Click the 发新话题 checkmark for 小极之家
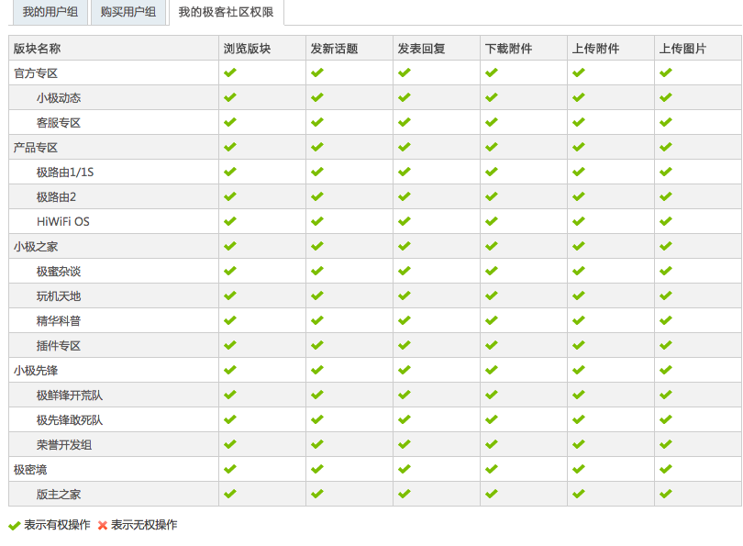Viewport: 743px width, 546px height. [x=317, y=246]
